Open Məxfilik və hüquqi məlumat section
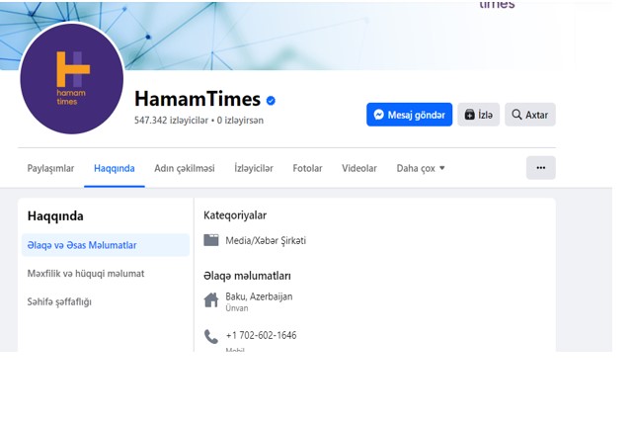 click(x=86, y=274)
